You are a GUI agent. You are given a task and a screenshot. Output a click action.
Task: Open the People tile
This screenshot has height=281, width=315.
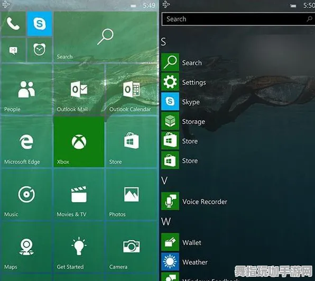26,89
